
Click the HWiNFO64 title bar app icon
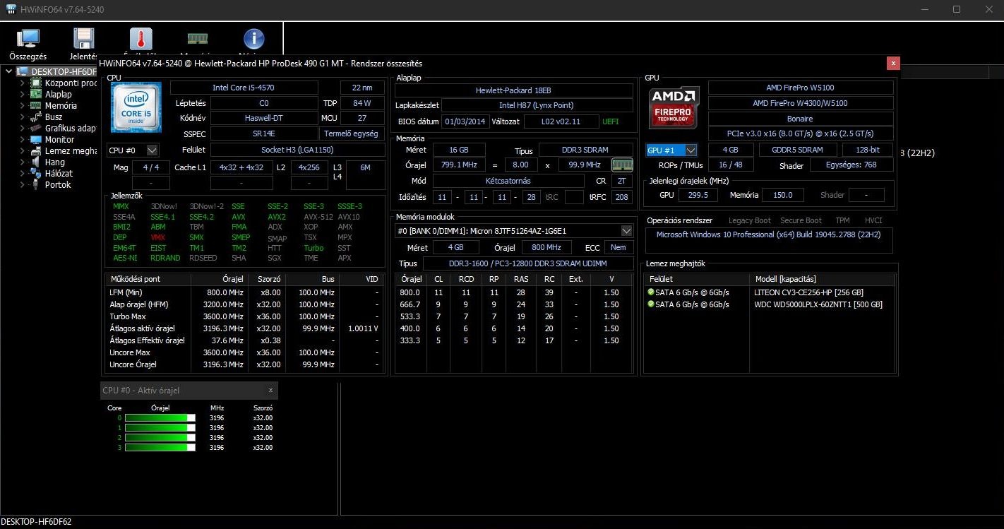(11, 9)
